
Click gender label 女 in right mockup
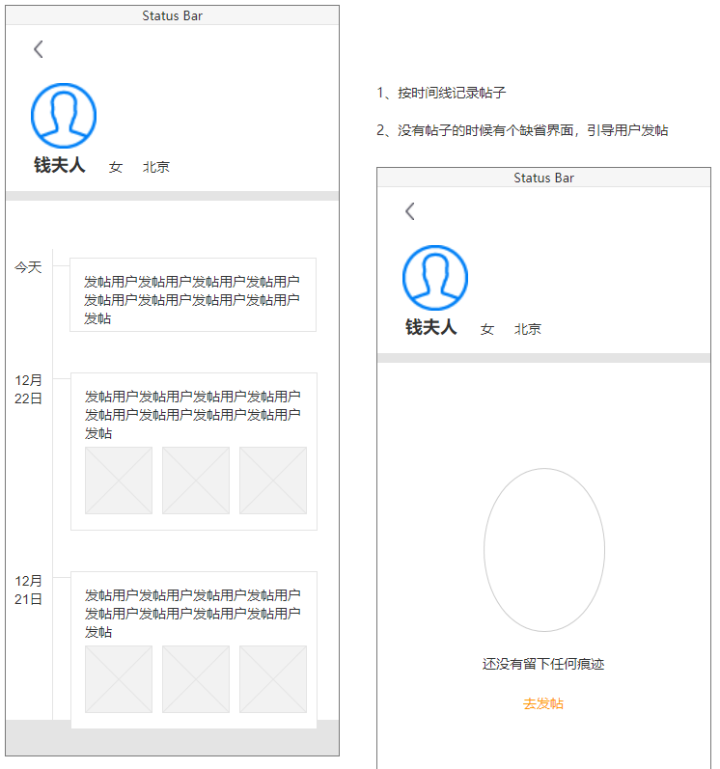[487, 329]
